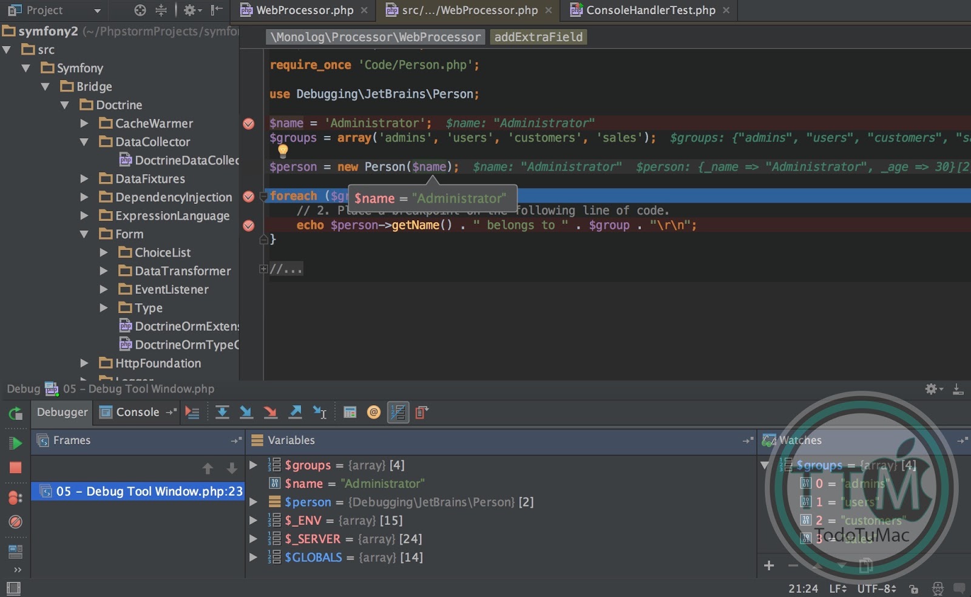Expand the $person variable in Variables
This screenshot has height=597, width=971.
pos(254,502)
